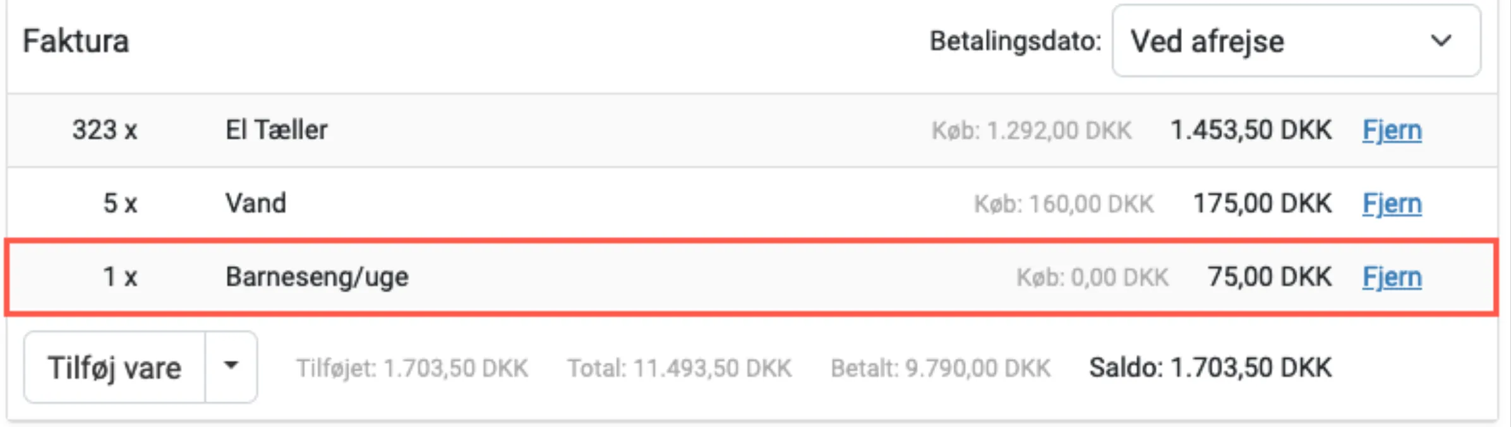The image size is (1511, 427).
Task: Click the chevron arrow in the Betalingsdato box
Action: point(1441,41)
